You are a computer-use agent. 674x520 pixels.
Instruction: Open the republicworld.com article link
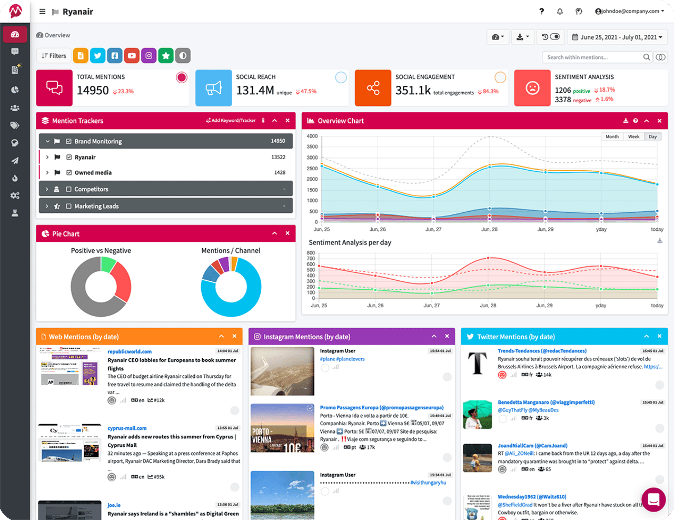pos(129,351)
